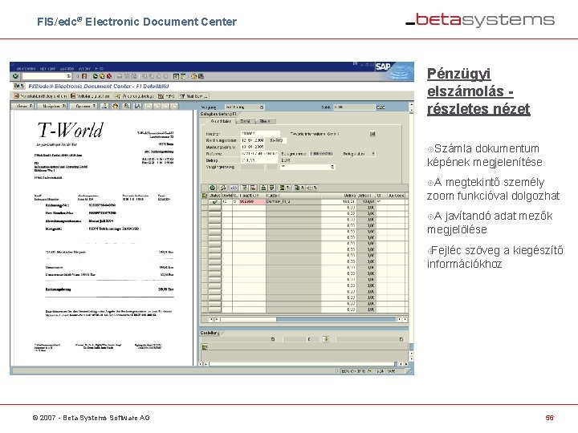The image size is (578, 433).
Task: Click the green Enter checkmark in SAP toolbar
Action: 15,76
